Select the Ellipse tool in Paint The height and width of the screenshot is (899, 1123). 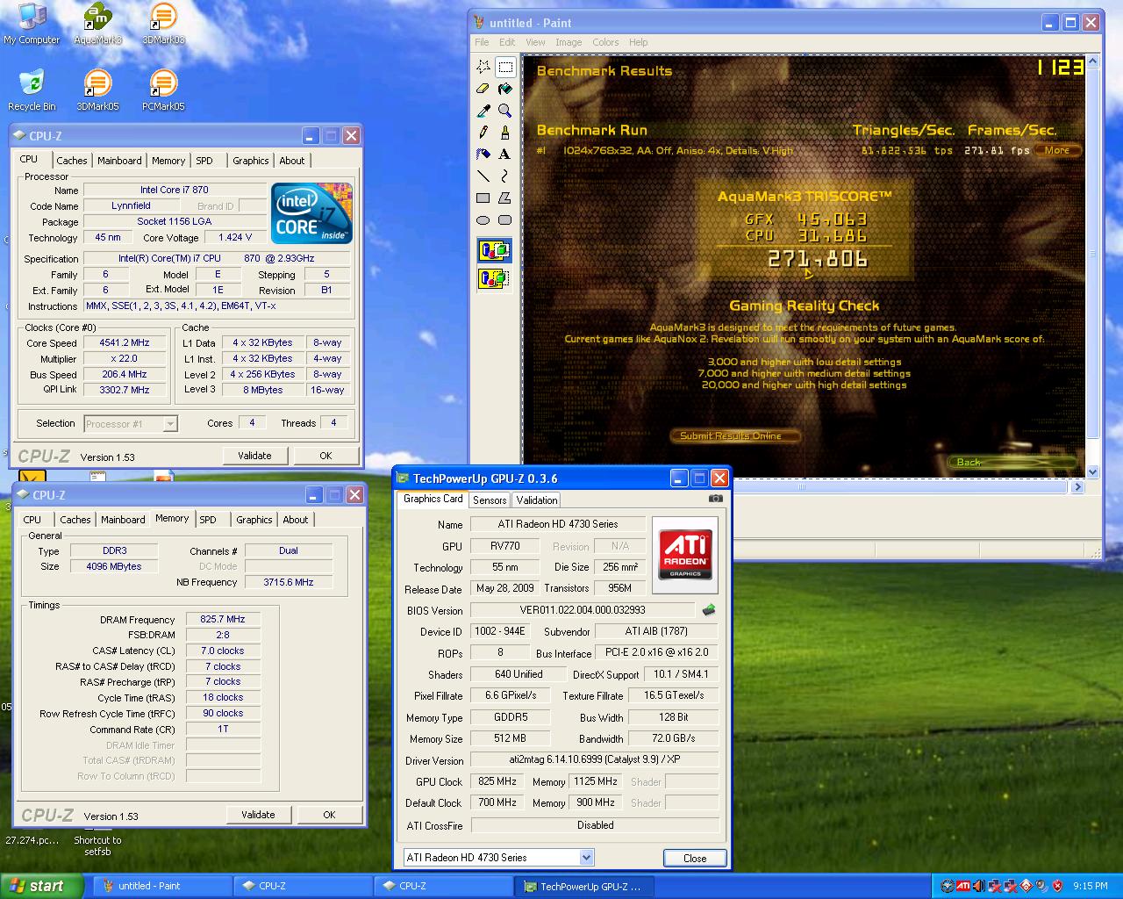point(483,220)
